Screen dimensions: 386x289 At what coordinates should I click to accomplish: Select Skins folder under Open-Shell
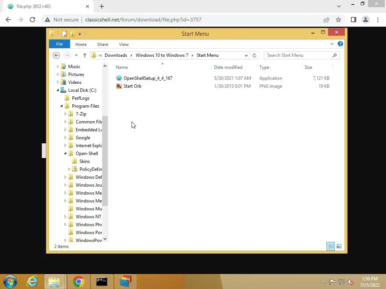click(x=84, y=161)
